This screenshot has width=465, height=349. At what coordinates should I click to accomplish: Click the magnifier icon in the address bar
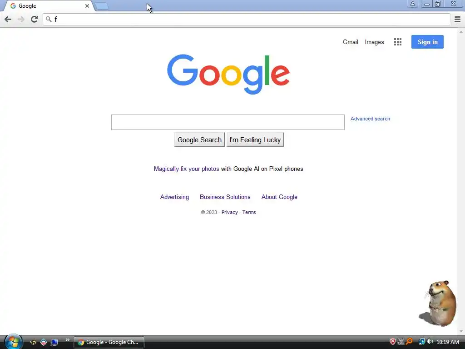[49, 19]
